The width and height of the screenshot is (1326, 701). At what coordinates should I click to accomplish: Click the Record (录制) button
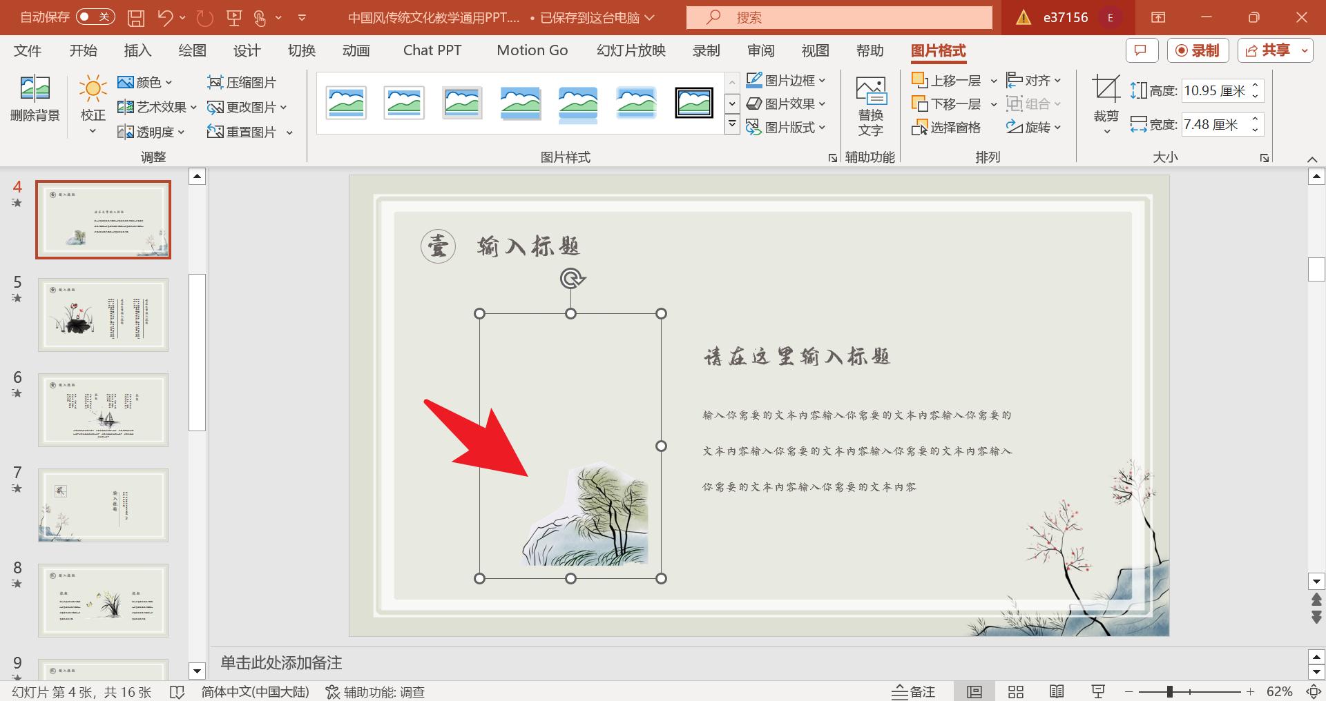(x=1198, y=50)
